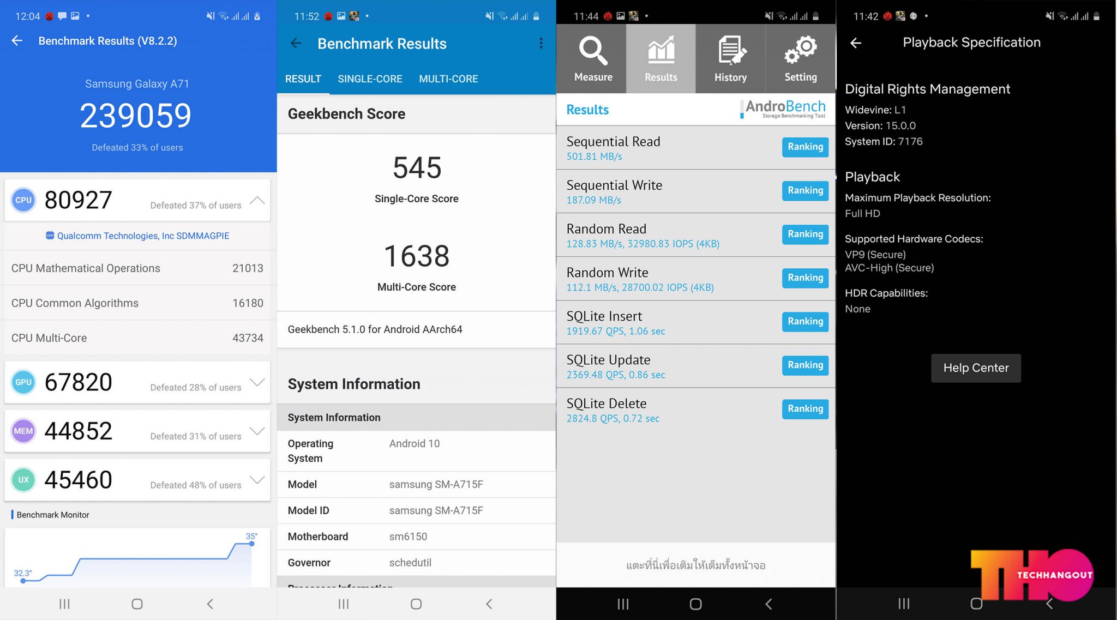Select the Model ID samsung SM-A715F row
This screenshot has height=620, width=1117.
(417, 510)
